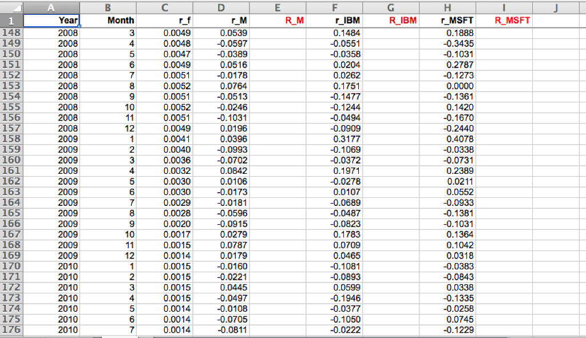Click r_M value -0.0811
The height and width of the screenshot is (338, 586).
pos(221,330)
